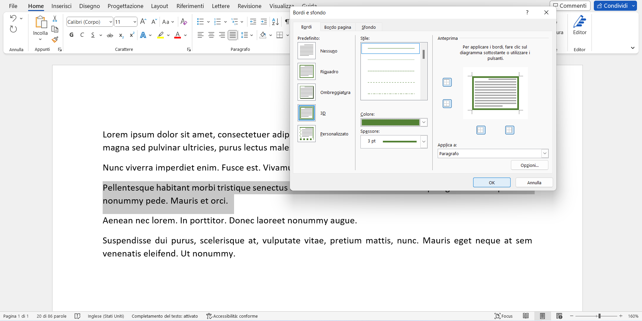Toggle the bottom border button
The image size is (642, 321).
tap(447, 104)
